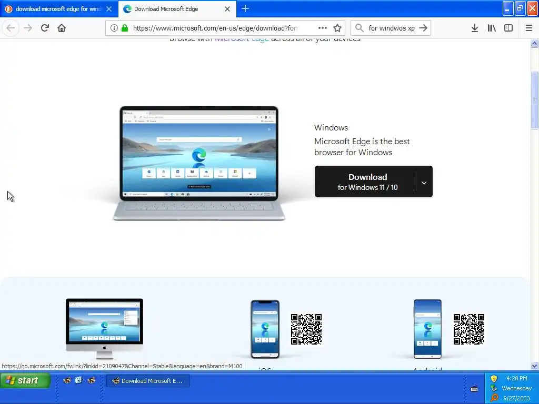Click the 4:28 PM taskbar clock

(516, 378)
